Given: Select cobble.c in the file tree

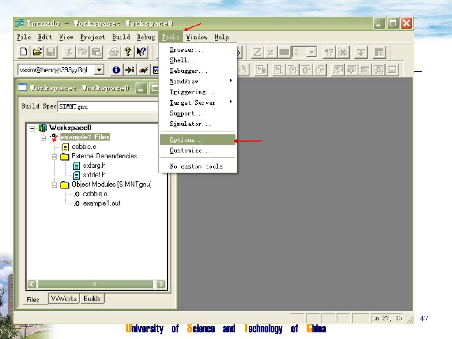Looking at the screenshot, I should pos(84,147).
